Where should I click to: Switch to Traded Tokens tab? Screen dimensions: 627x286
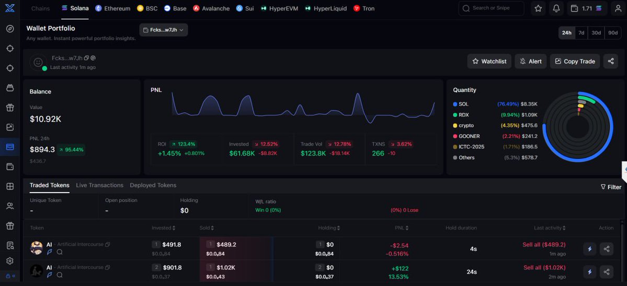[x=50, y=185]
